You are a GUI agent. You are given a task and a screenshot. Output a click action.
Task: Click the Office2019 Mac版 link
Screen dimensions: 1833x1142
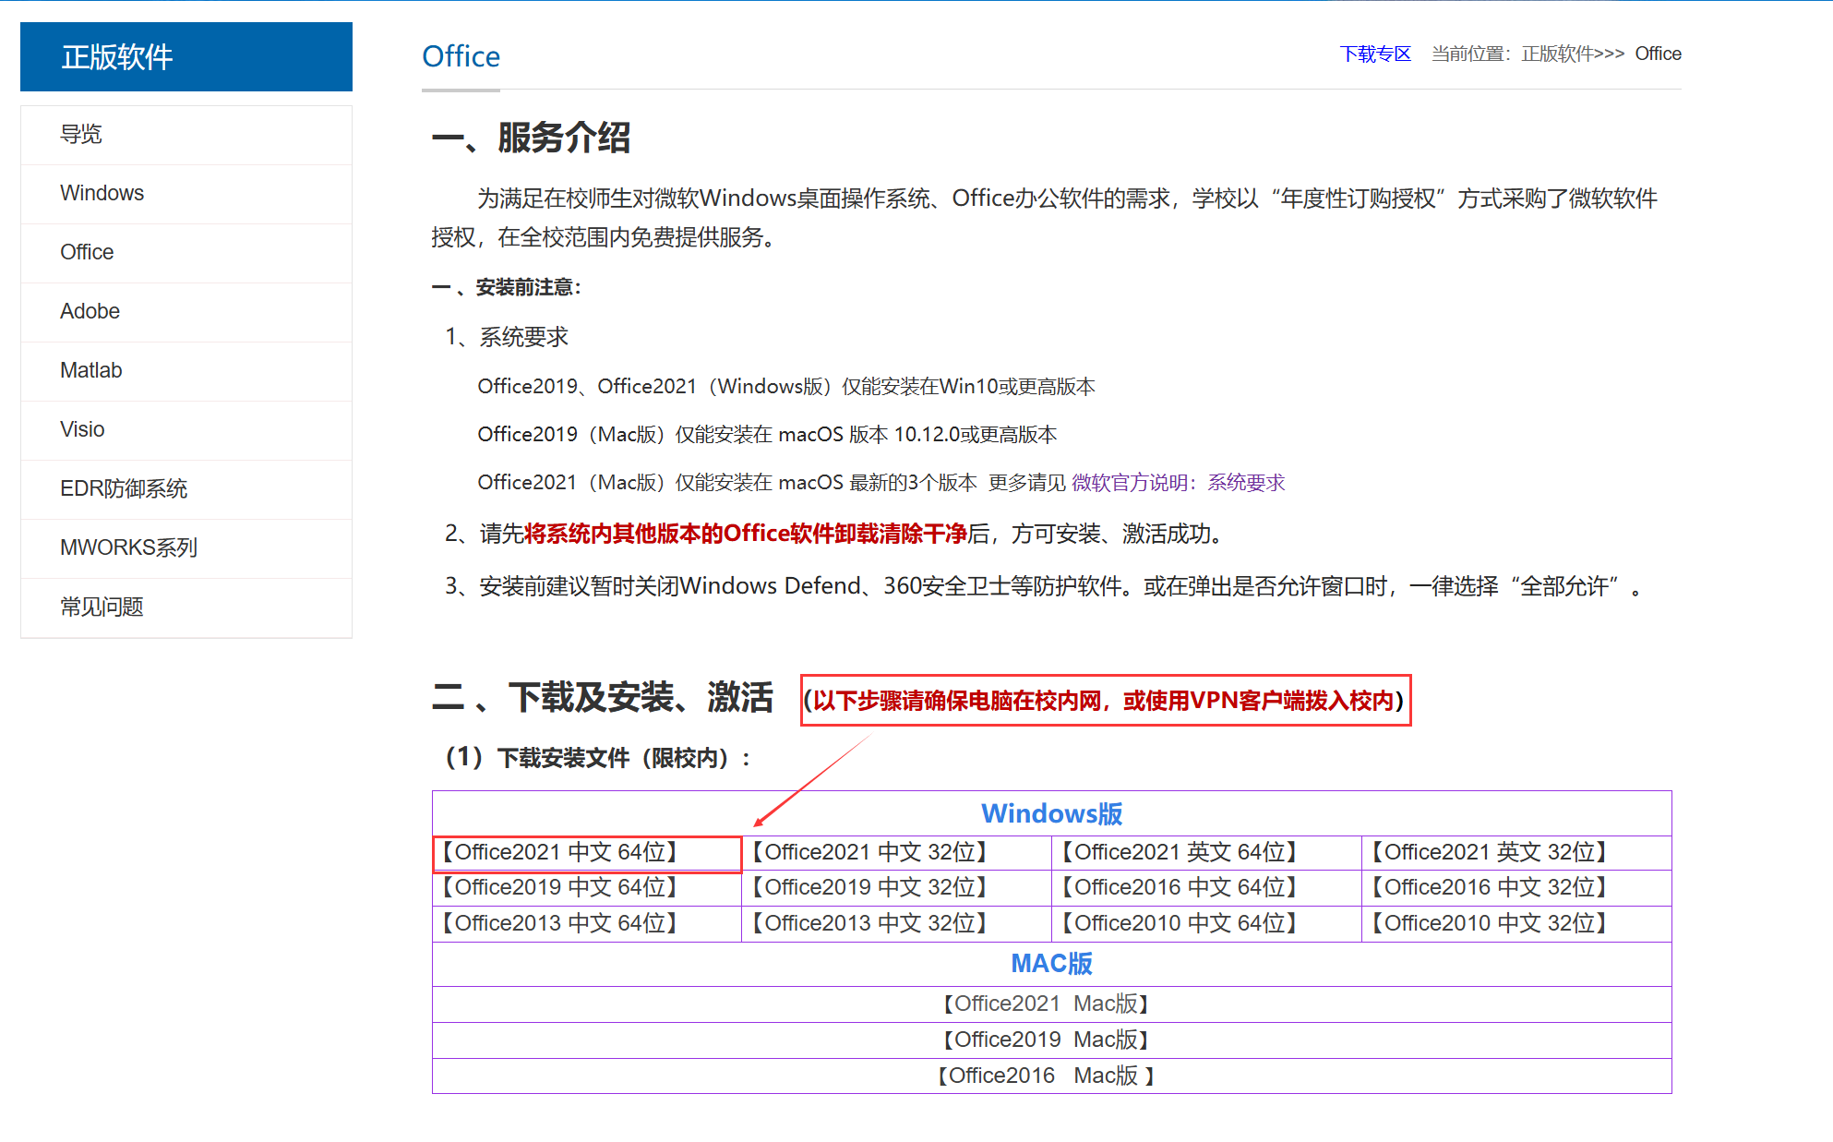(1046, 1040)
